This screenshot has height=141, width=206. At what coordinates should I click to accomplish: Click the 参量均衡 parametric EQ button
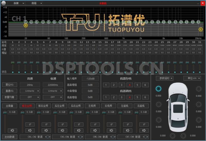coord(10,97)
